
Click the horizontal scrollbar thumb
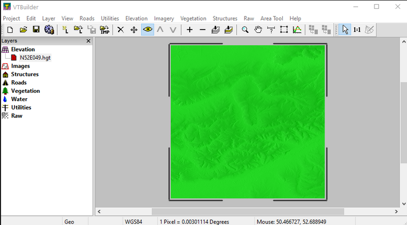(248, 212)
